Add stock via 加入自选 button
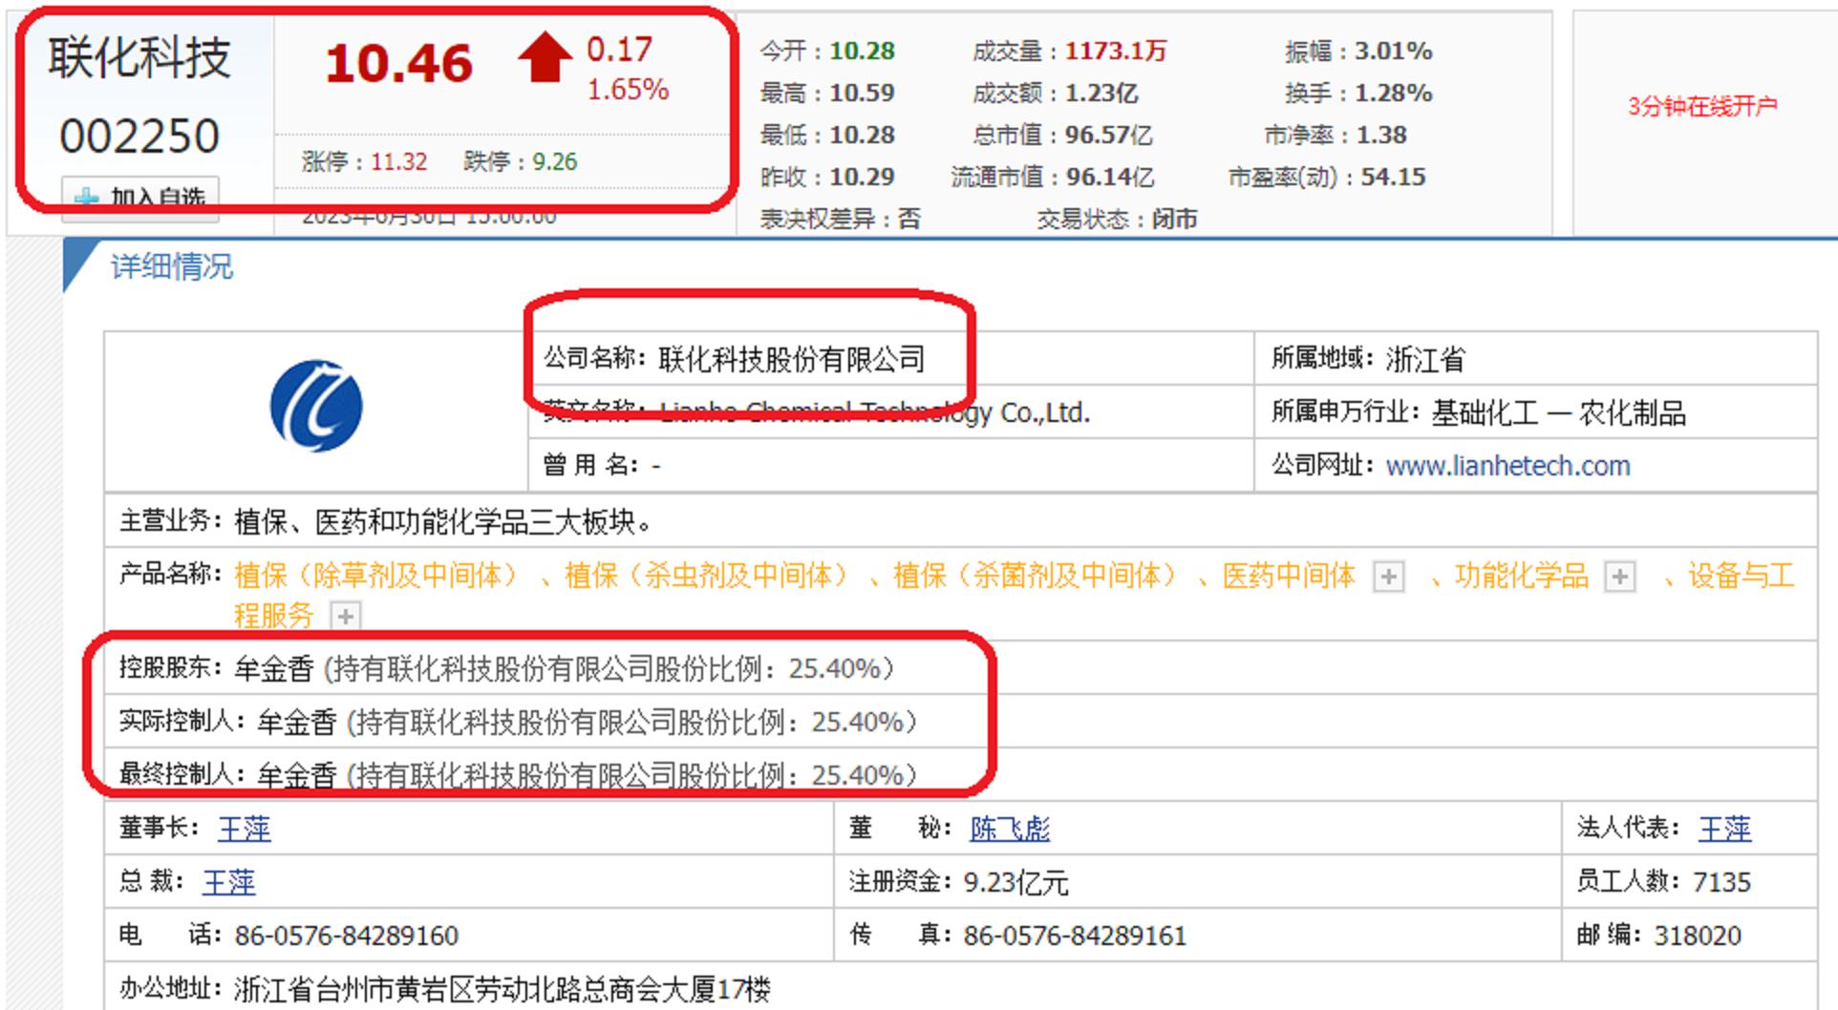This screenshot has height=1010, width=1838. point(140,199)
